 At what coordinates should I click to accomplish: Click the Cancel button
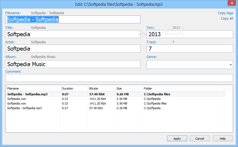click(x=200, y=138)
